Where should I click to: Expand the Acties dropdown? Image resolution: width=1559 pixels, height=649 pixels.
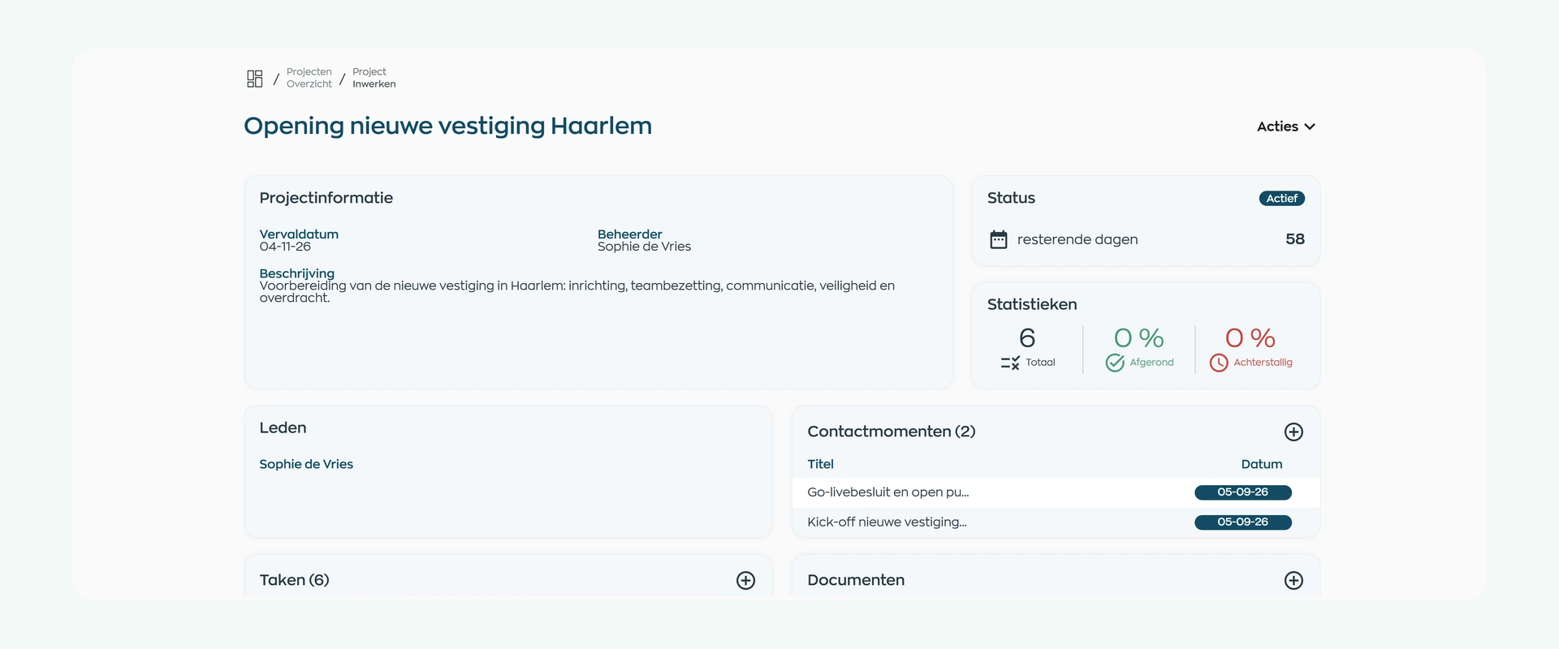pos(1286,127)
